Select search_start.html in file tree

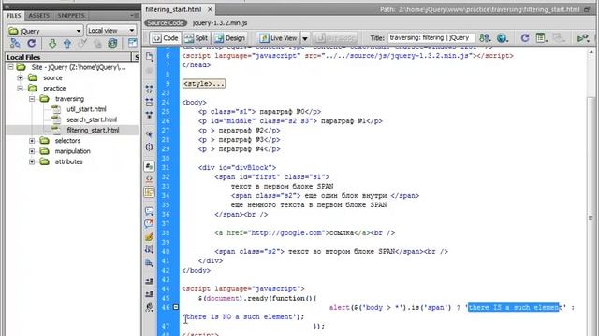click(x=92, y=119)
